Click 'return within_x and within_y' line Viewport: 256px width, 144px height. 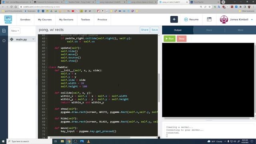pos(82,102)
